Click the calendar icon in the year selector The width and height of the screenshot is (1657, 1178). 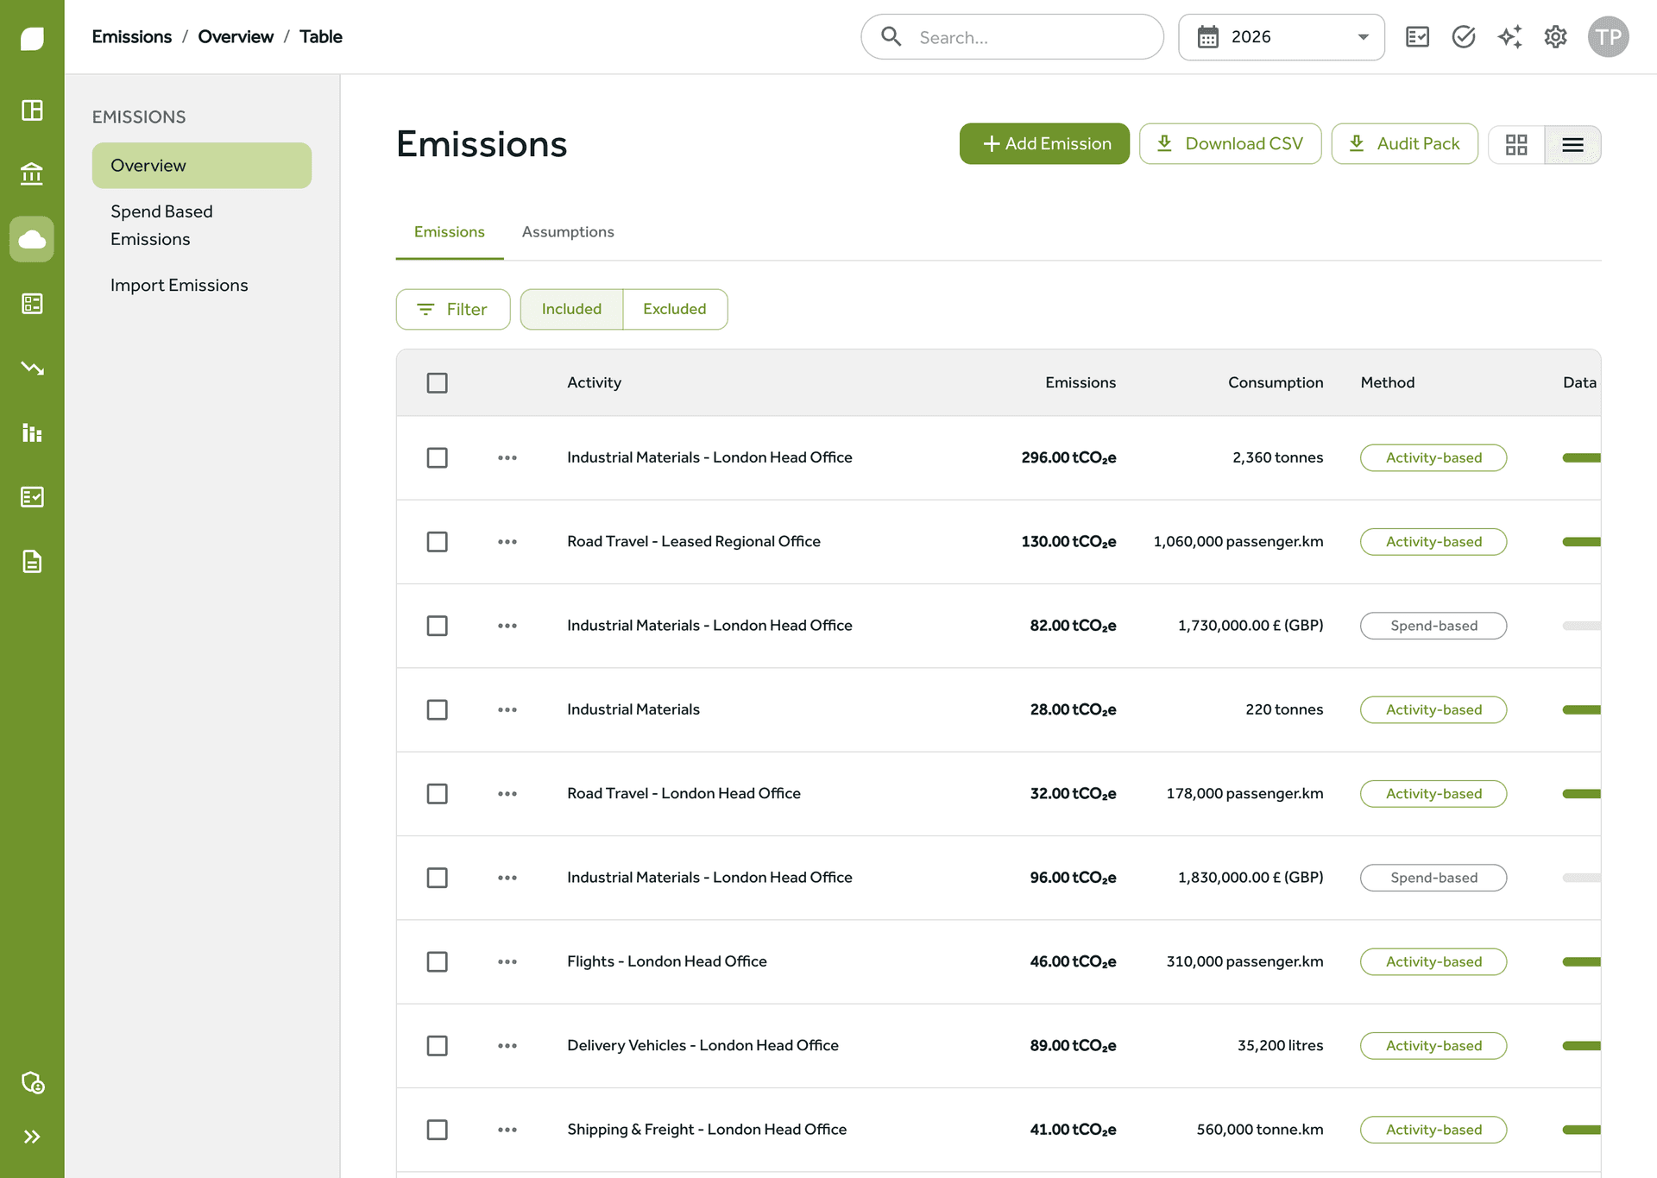click(1208, 37)
